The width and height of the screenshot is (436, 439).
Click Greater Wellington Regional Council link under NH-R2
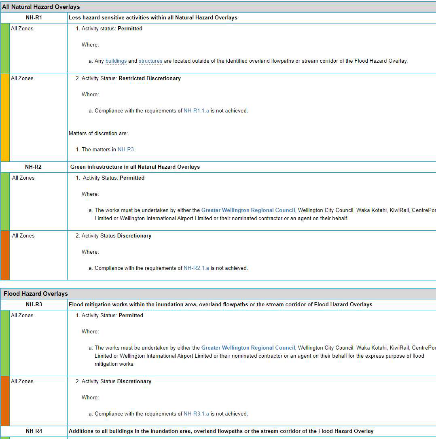(x=248, y=210)
